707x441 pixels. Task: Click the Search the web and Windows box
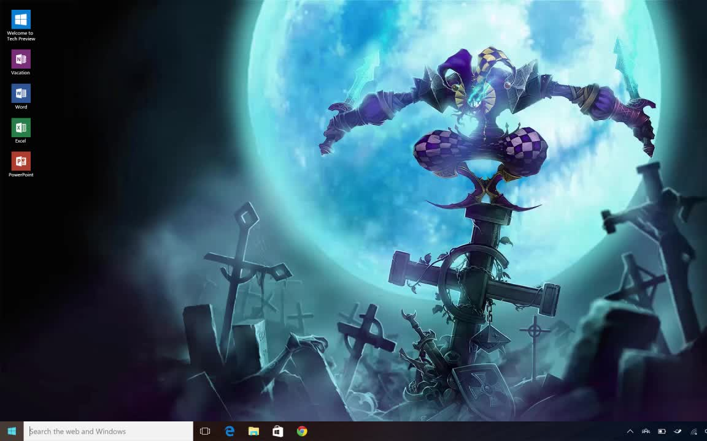click(x=108, y=431)
